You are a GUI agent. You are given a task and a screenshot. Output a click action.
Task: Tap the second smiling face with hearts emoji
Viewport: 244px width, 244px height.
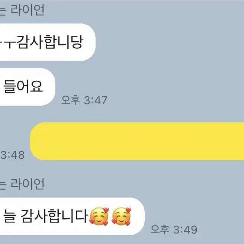click(122, 216)
